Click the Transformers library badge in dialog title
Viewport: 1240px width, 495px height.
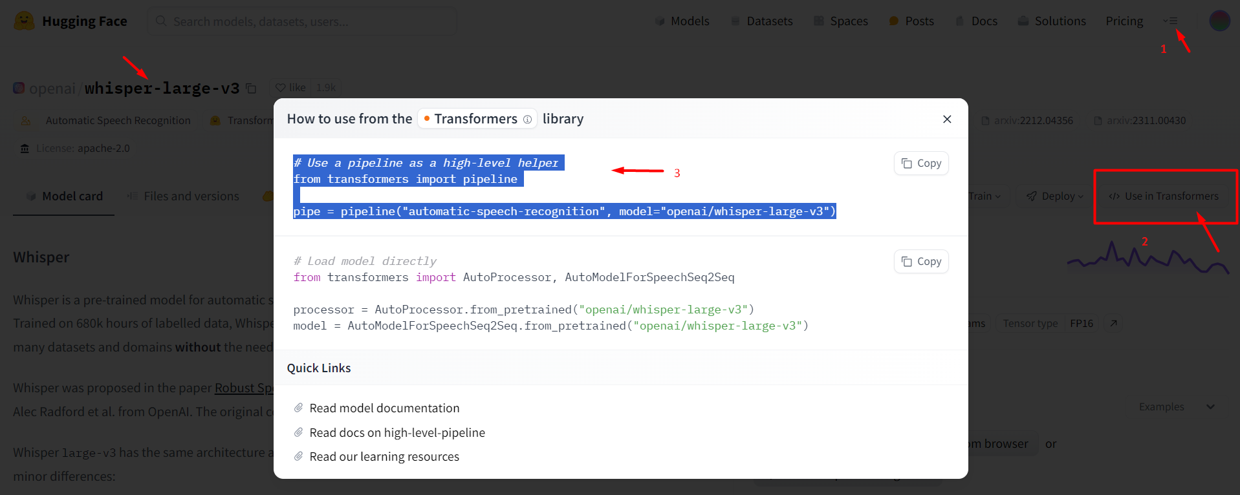[x=477, y=119]
